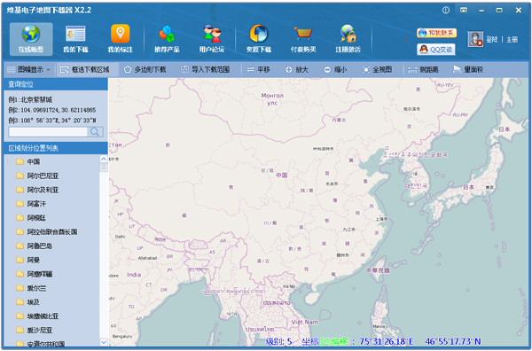
Task: Open 用户论坛 users icon
Action: [212, 34]
